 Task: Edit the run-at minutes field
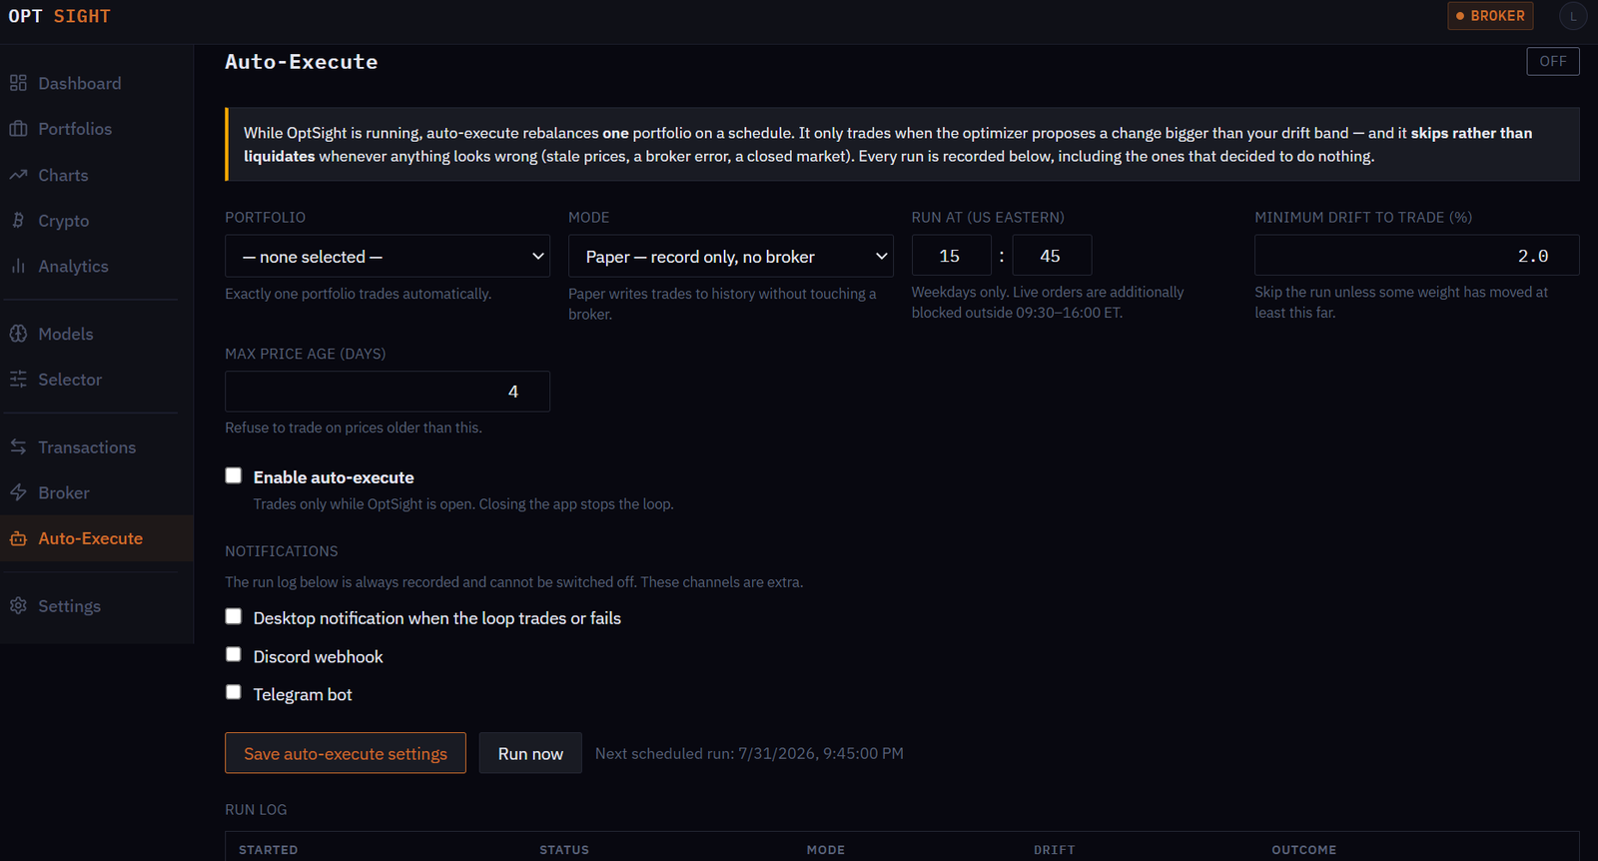pos(1052,256)
